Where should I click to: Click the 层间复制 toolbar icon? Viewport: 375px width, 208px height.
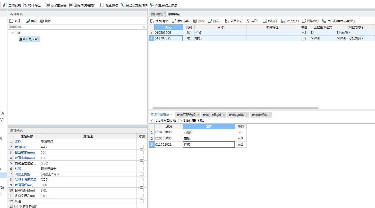[5, 5]
